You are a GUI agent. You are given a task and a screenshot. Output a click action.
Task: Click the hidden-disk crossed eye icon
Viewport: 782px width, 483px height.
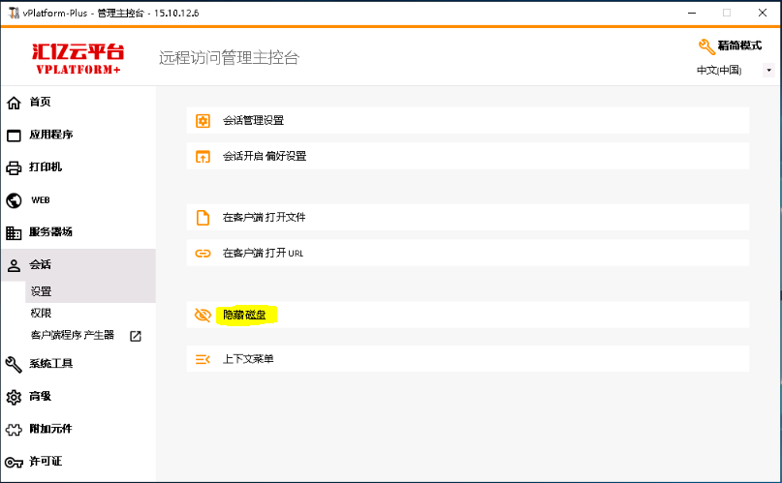(x=203, y=315)
